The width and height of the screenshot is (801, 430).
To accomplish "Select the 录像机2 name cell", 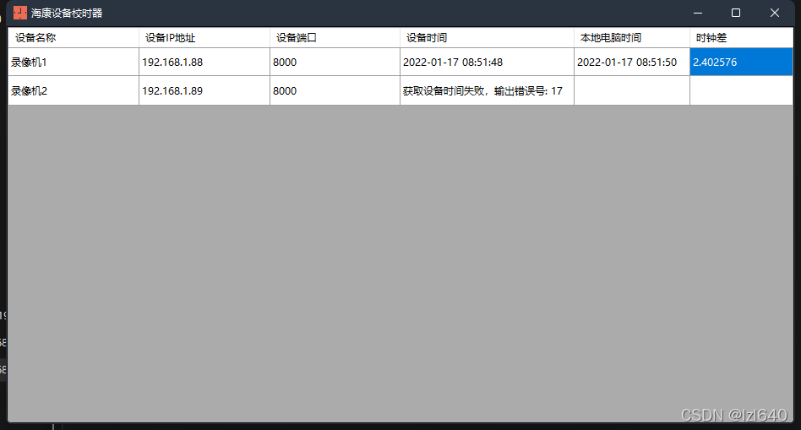I will pos(73,91).
